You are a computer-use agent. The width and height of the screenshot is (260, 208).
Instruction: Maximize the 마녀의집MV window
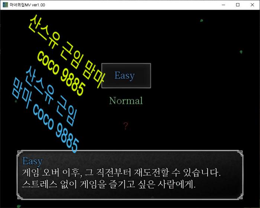(238, 5)
